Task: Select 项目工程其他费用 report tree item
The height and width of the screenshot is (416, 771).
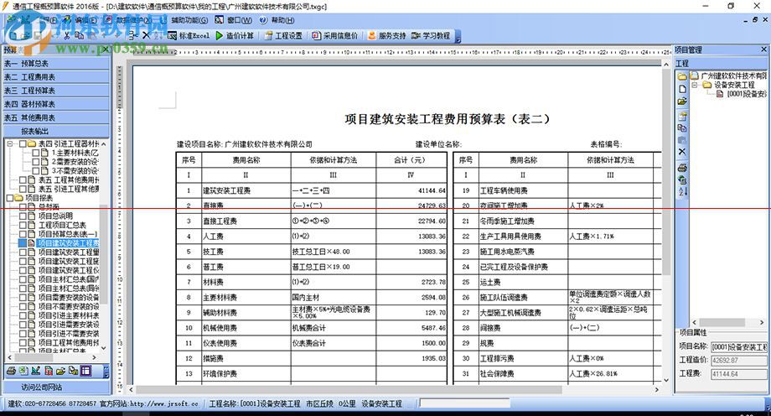Action: pos(69,342)
